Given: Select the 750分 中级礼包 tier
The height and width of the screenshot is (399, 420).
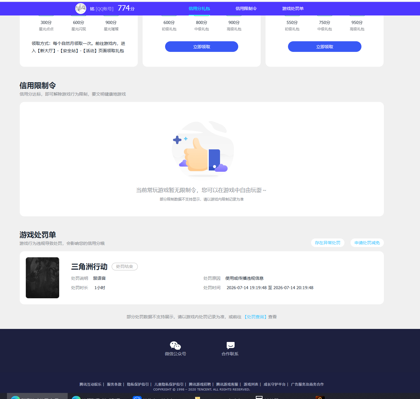Looking at the screenshot, I should 324,25.
